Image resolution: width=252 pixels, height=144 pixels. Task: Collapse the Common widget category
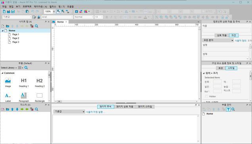[2, 73]
